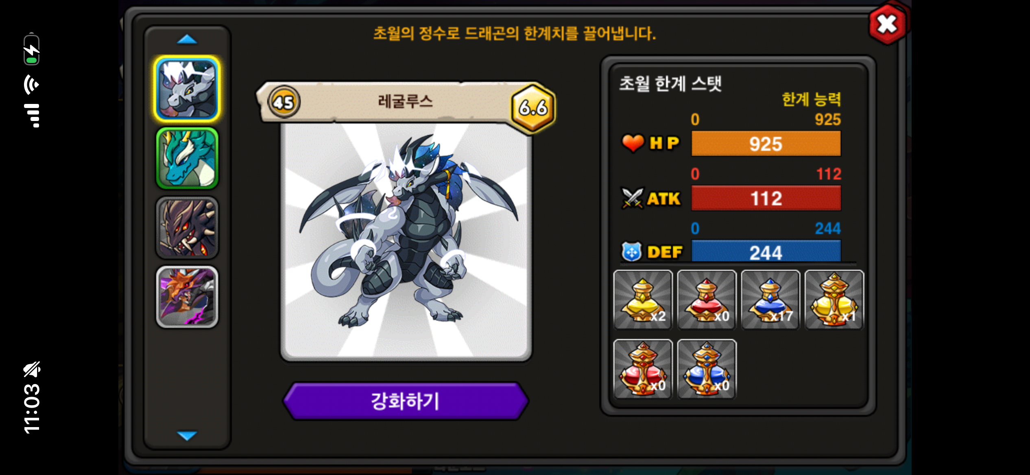The image size is (1030, 475).
Task: Click the red ATK 112 bar
Action: (x=766, y=198)
